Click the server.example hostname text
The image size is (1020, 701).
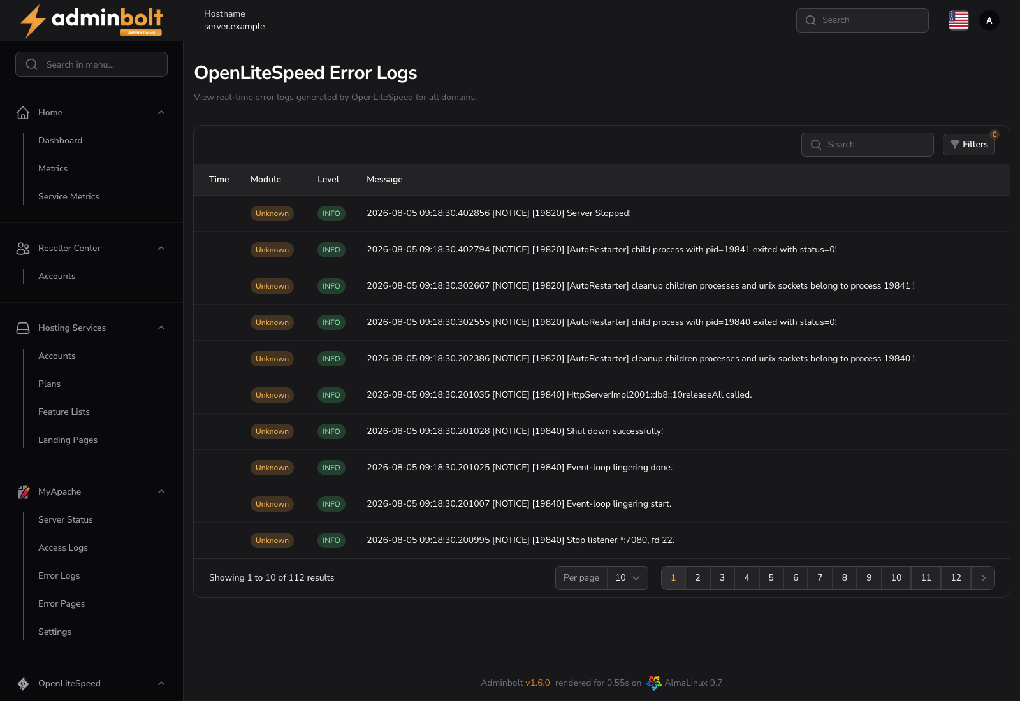click(x=234, y=27)
